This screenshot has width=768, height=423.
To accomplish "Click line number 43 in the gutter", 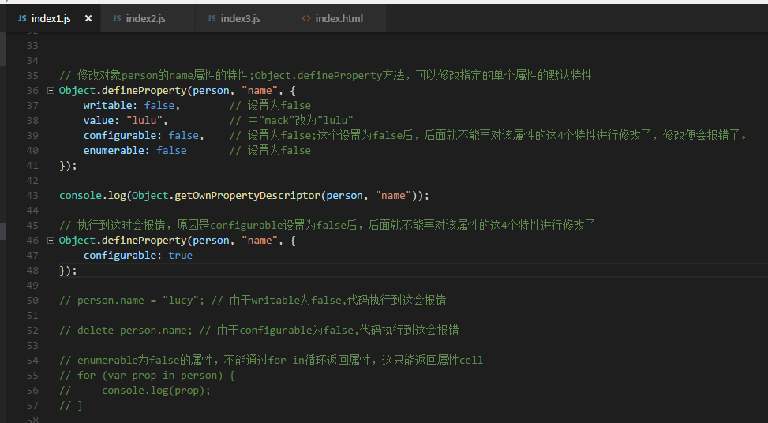I will (x=32, y=196).
